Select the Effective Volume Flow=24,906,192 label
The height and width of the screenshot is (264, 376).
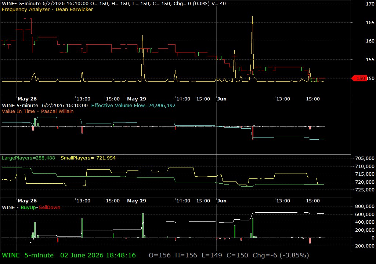pos(133,105)
